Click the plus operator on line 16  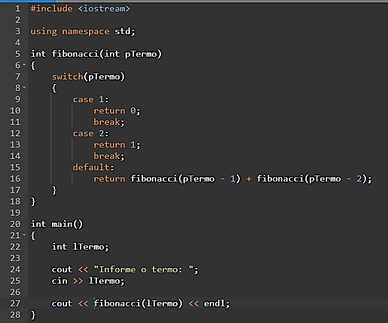[249, 179]
